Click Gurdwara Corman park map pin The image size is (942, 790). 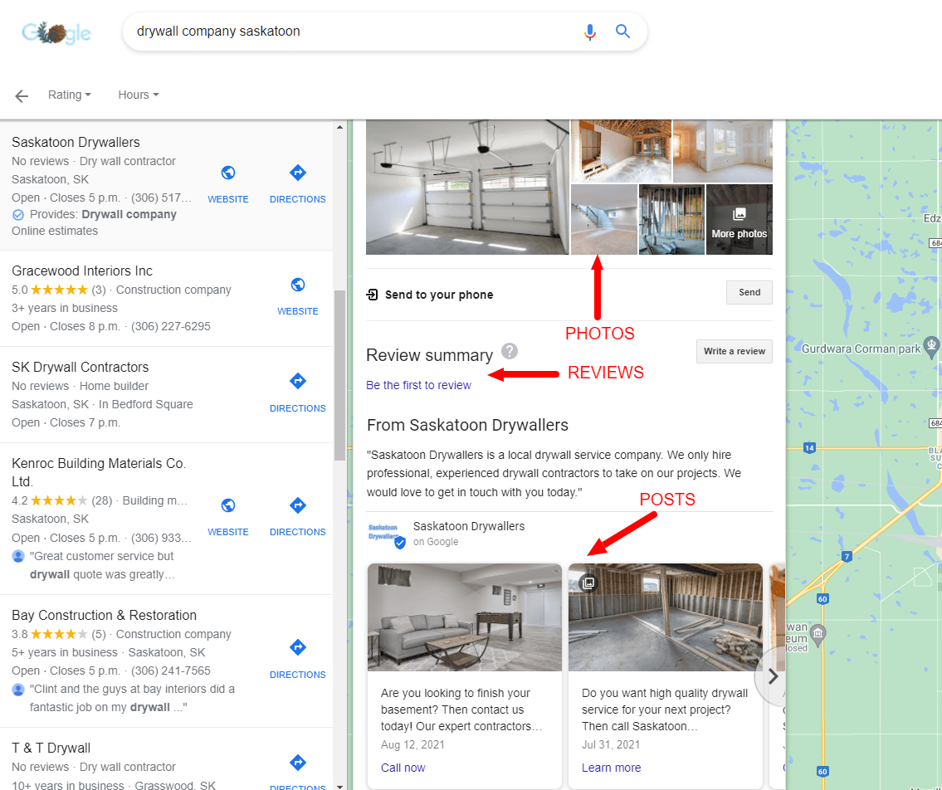click(932, 346)
